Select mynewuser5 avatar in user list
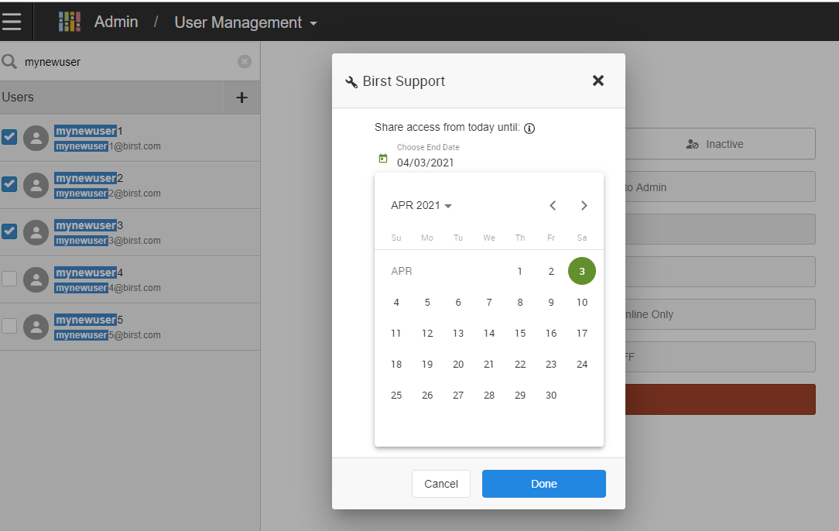Image resolution: width=839 pixels, height=531 pixels. click(36, 327)
